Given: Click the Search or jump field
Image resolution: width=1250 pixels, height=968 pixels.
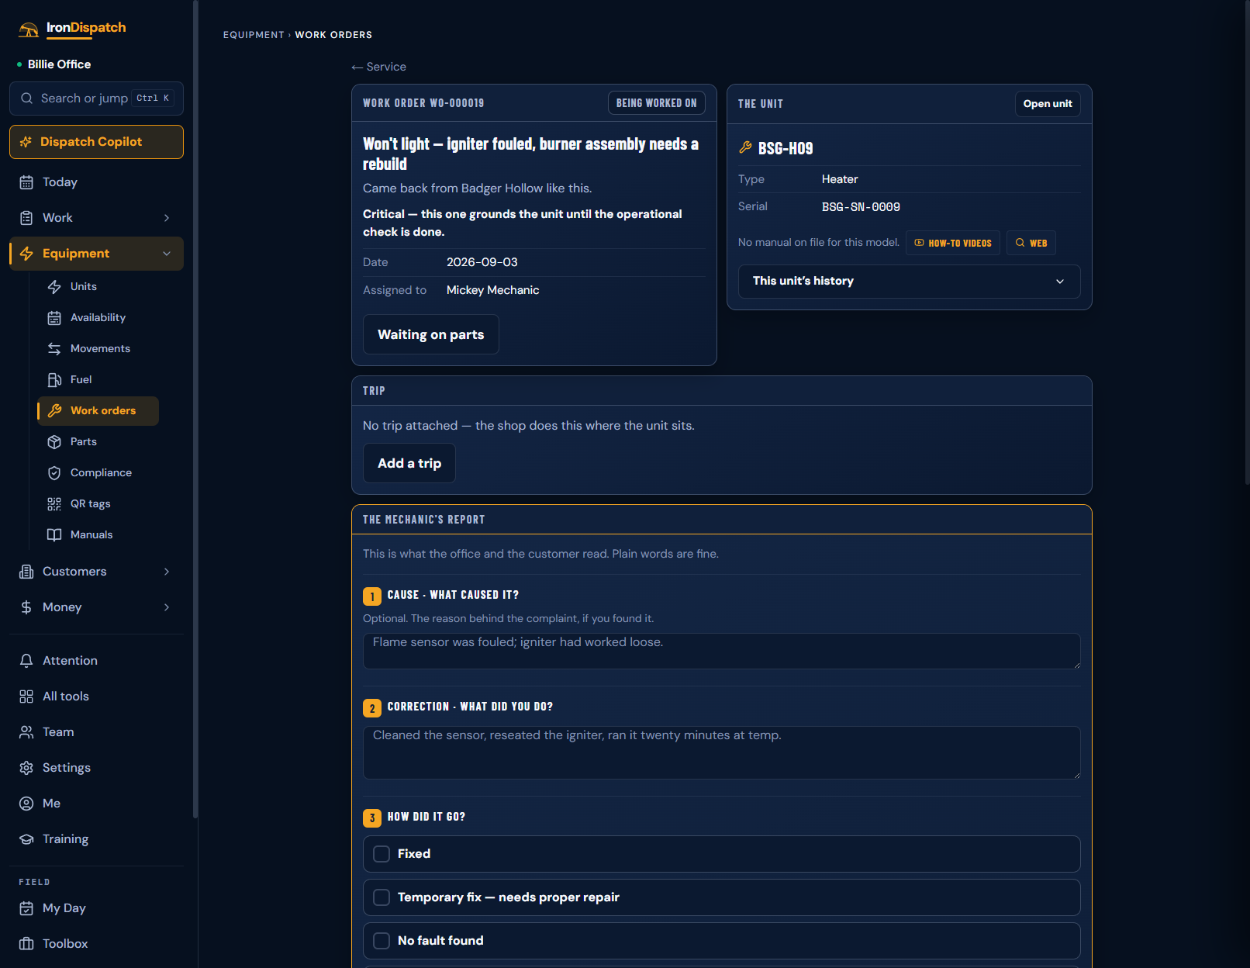Looking at the screenshot, I should click(x=96, y=99).
